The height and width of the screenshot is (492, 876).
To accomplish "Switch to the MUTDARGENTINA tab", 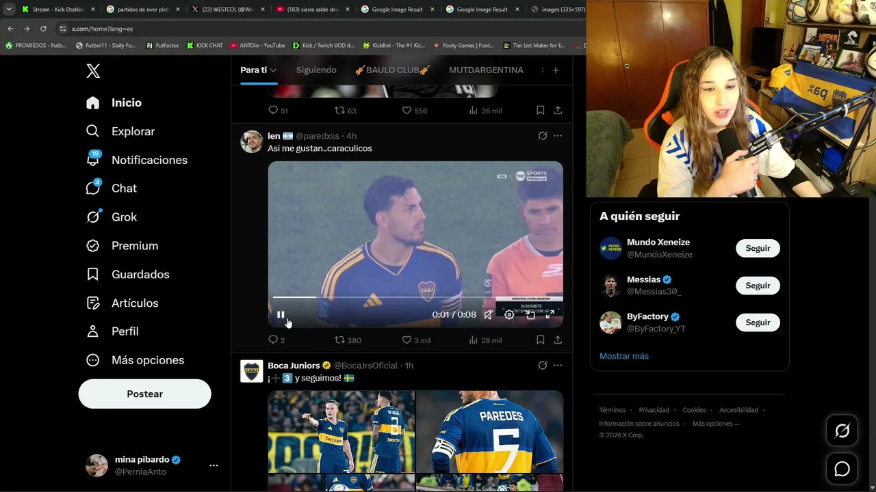I will click(486, 70).
